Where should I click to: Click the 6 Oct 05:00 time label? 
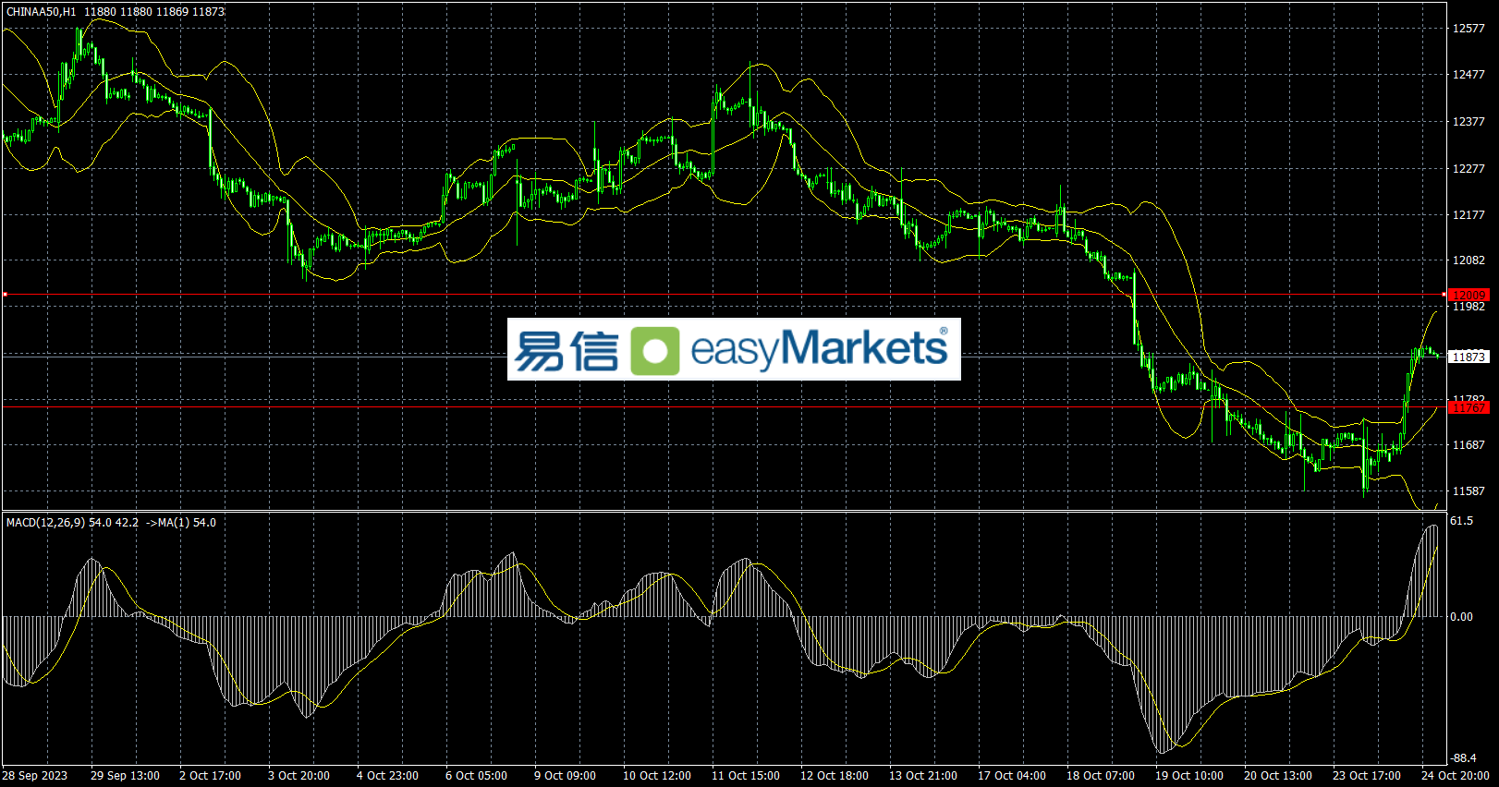click(x=476, y=776)
